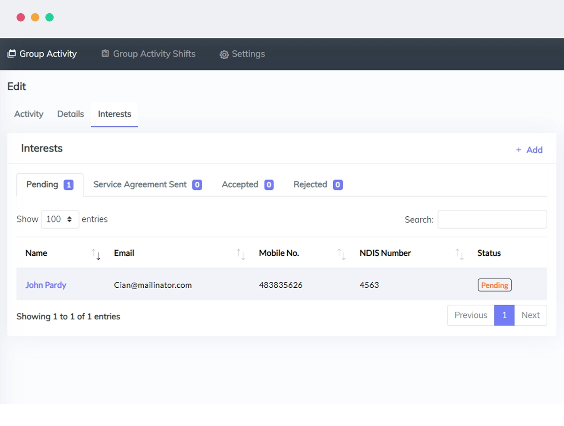The image size is (564, 426).
Task: Open the Show entries count dropdown
Action: [60, 220]
